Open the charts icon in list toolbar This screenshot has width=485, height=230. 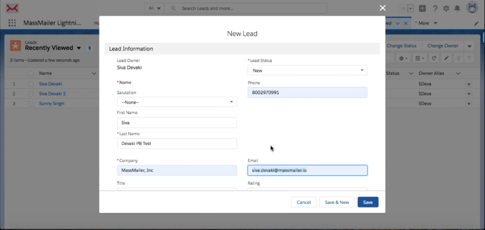click(458, 58)
